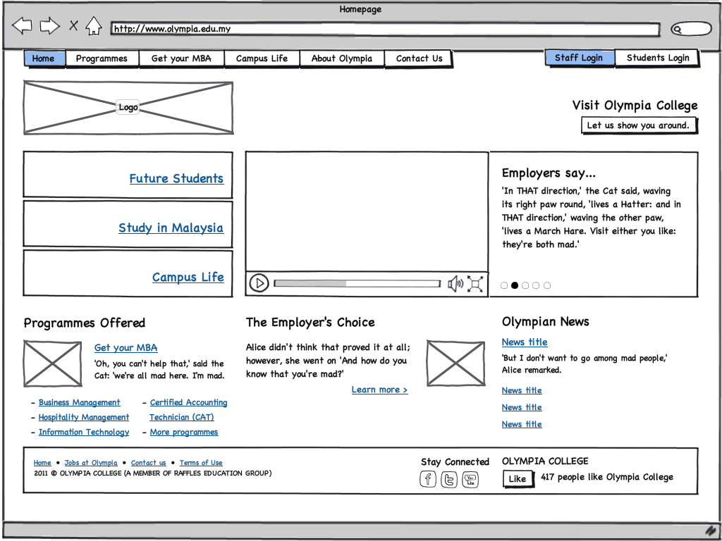Click the empty video player area
The height and width of the screenshot is (541, 722).
pos(367,211)
